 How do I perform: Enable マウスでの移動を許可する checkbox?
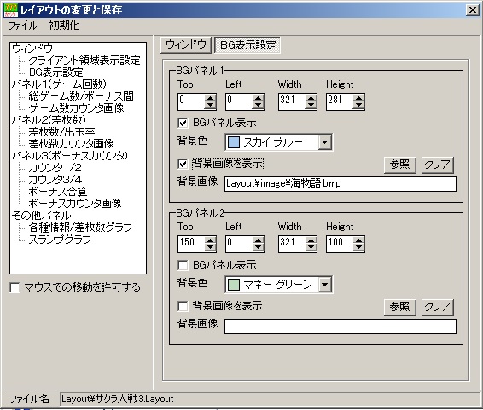click(x=15, y=287)
